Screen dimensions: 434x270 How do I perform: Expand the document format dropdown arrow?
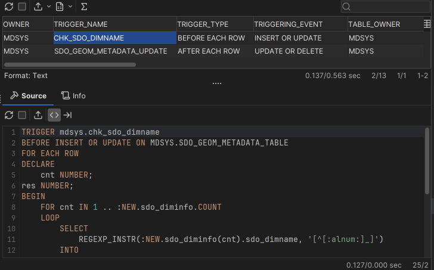click(70, 7)
